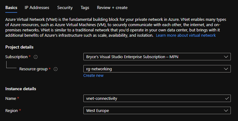Click the Project details heading
The image size is (238, 121).
coord(19,47)
